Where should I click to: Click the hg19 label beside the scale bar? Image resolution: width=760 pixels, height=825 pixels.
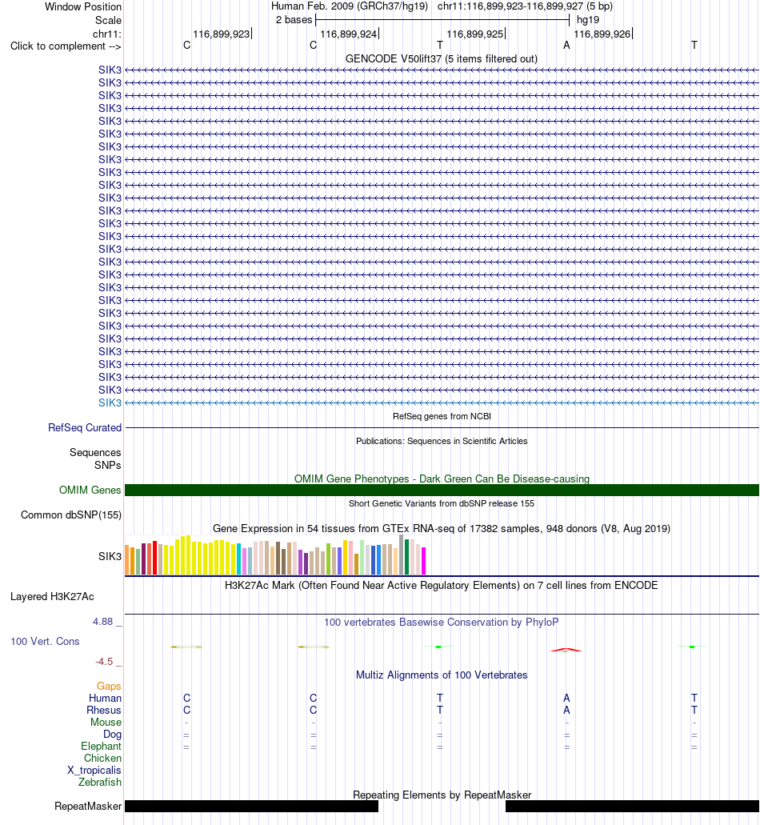click(x=588, y=20)
